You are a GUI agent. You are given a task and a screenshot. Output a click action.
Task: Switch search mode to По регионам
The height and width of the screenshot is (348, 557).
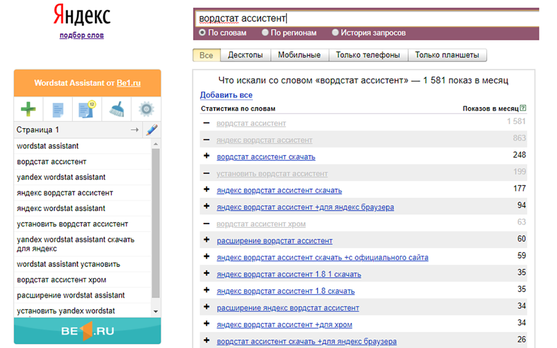[265, 32]
